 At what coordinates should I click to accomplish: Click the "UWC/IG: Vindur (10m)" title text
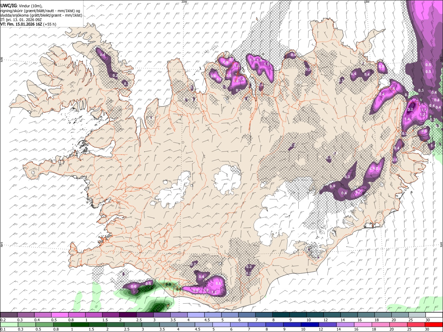22,6
